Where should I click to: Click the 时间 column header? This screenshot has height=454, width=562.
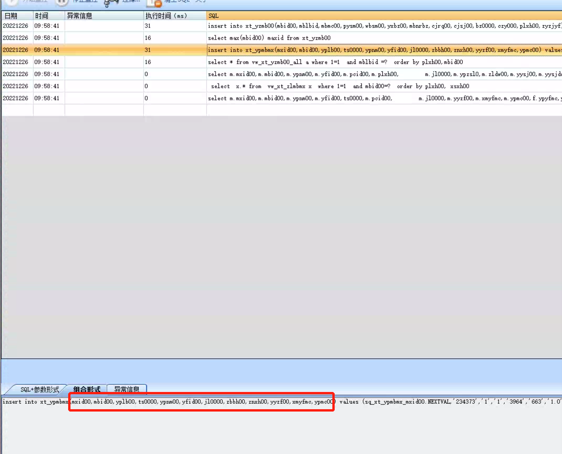[49, 16]
